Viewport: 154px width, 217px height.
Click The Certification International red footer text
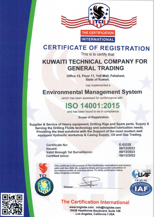(95, 202)
